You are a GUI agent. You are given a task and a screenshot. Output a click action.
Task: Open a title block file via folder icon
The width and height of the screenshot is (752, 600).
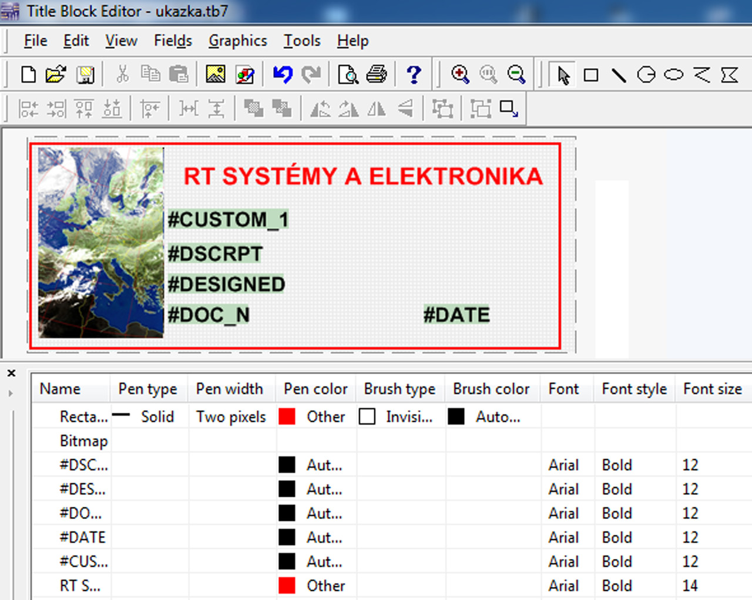click(x=56, y=75)
